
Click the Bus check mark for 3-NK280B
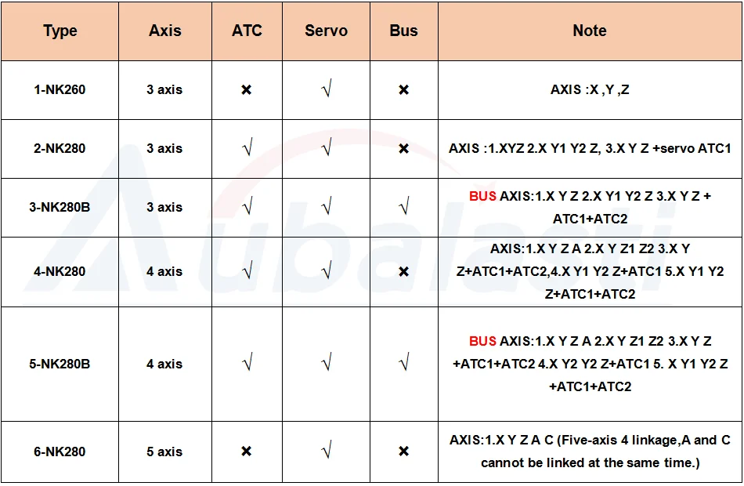(404, 207)
